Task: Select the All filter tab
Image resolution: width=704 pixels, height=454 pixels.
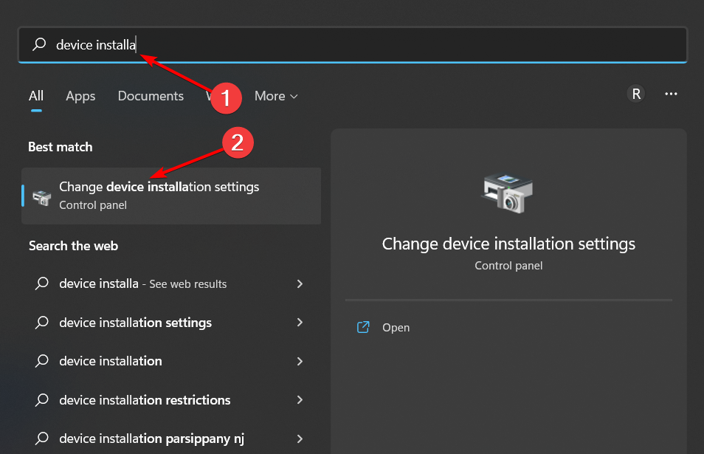Action: [x=36, y=96]
